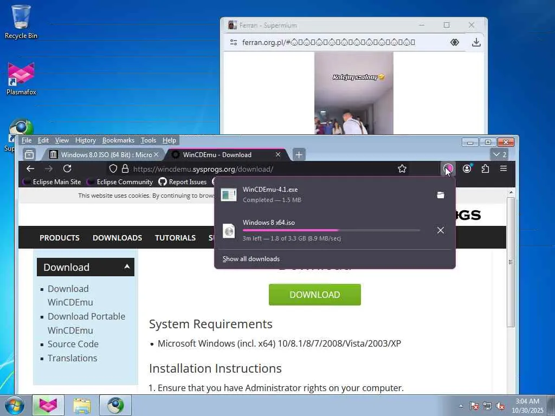Open File Explorer from taskbar
The height and width of the screenshot is (416, 555).
point(82,405)
